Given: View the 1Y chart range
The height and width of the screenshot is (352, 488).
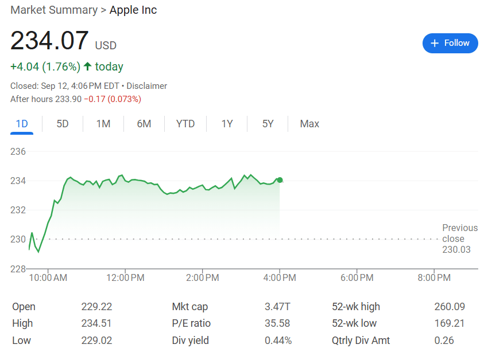Looking at the screenshot, I should pos(227,124).
